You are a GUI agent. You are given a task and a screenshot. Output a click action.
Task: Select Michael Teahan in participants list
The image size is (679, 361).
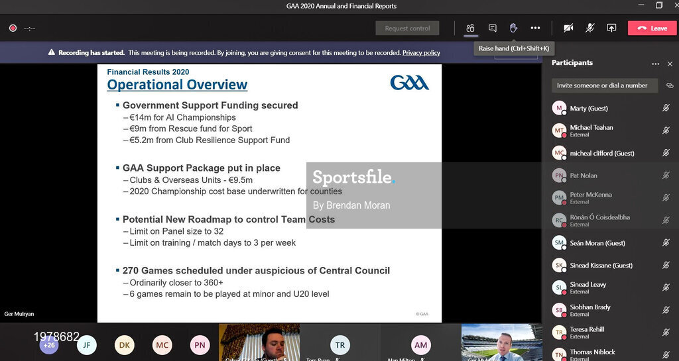611,130
